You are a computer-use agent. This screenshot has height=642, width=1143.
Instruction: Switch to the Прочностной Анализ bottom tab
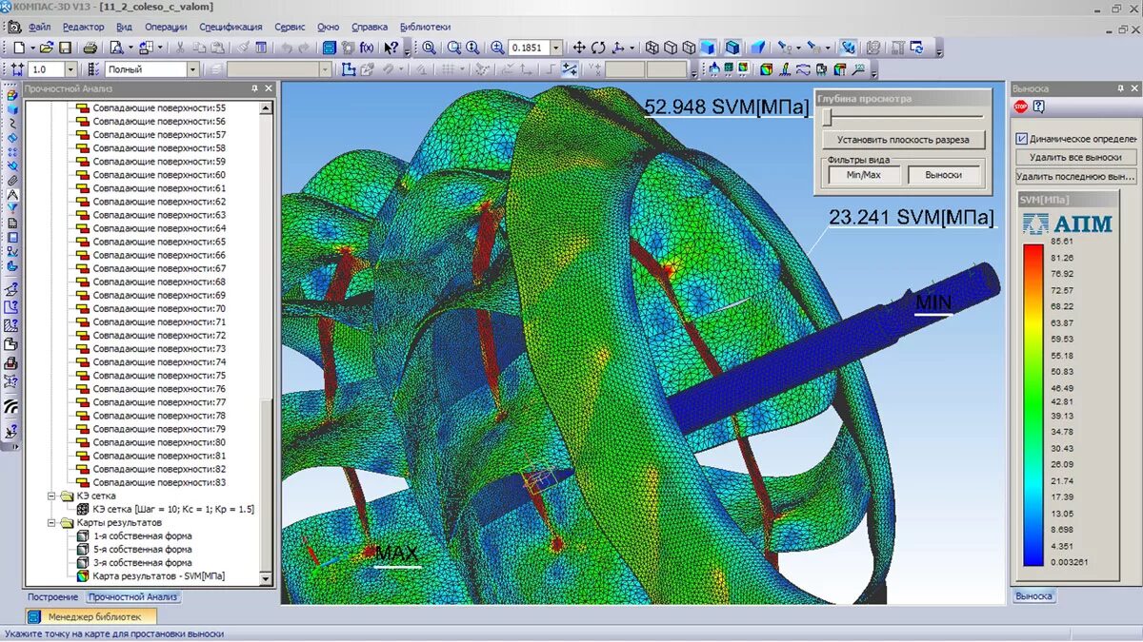132,597
